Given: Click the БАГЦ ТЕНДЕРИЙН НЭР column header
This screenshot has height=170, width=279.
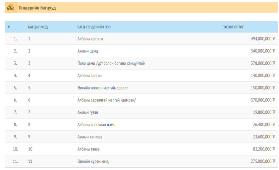Looking at the screenshot, I should coord(94,27).
